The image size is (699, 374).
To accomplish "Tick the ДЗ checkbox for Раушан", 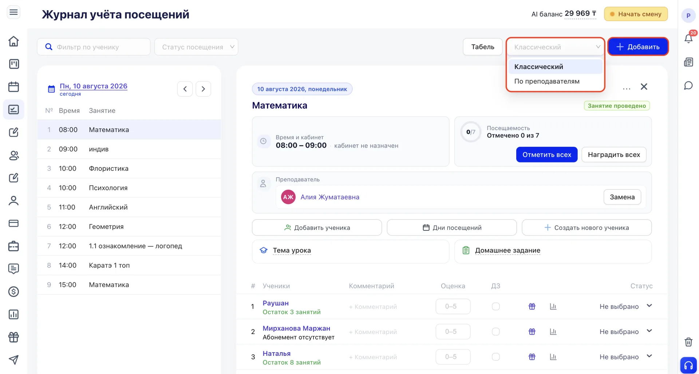I will click(x=495, y=306).
